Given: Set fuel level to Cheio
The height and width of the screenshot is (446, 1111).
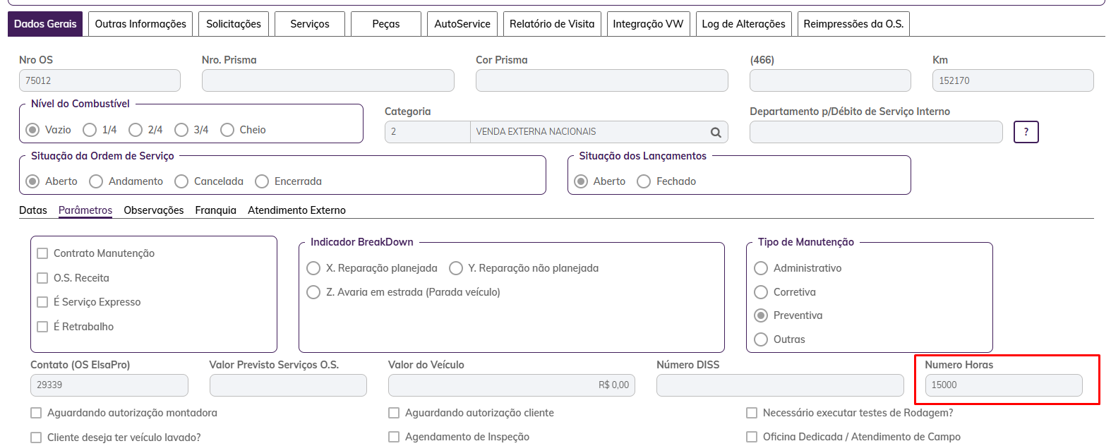Looking at the screenshot, I should [x=227, y=130].
